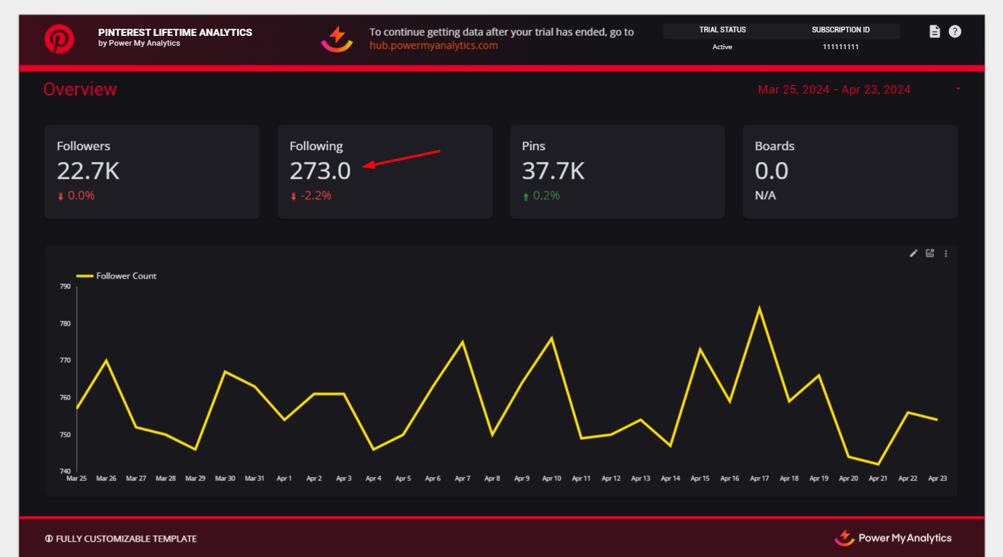1003x557 pixels.
Task: Click the Apr 17 peak on line chart
Action: click(x=759, y=307)
